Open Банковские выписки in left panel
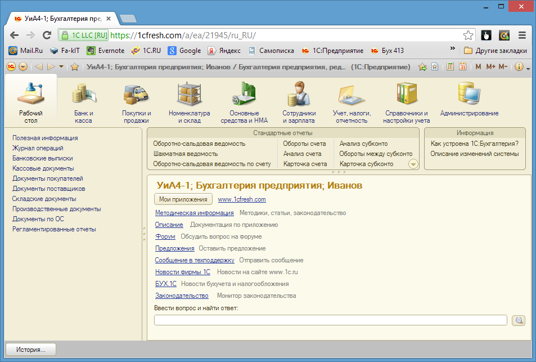Image resolution: width=536 pixels, height=362 pixels. click(42, 158)
